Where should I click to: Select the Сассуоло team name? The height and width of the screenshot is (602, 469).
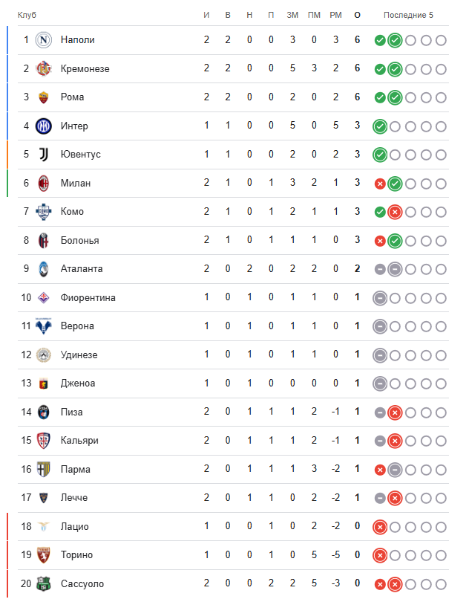click(x=82, y=584)
